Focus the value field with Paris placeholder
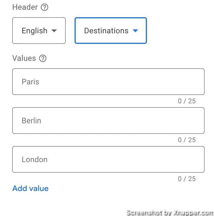This screenshot has width=214, height=216. click(108, 82)
